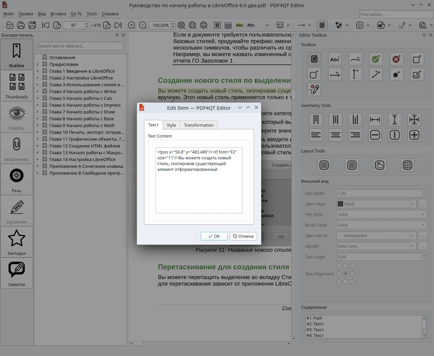Expand Глава 5 Начало работы с Calc

tap(38, 98)
